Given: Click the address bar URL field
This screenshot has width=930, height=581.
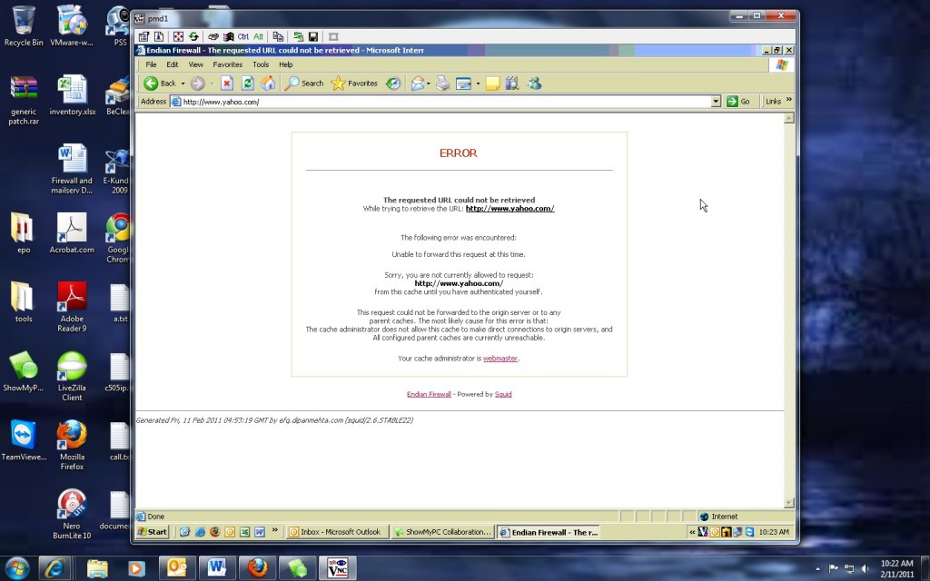Looking at the screenshot, I should (x=436, y=102).
